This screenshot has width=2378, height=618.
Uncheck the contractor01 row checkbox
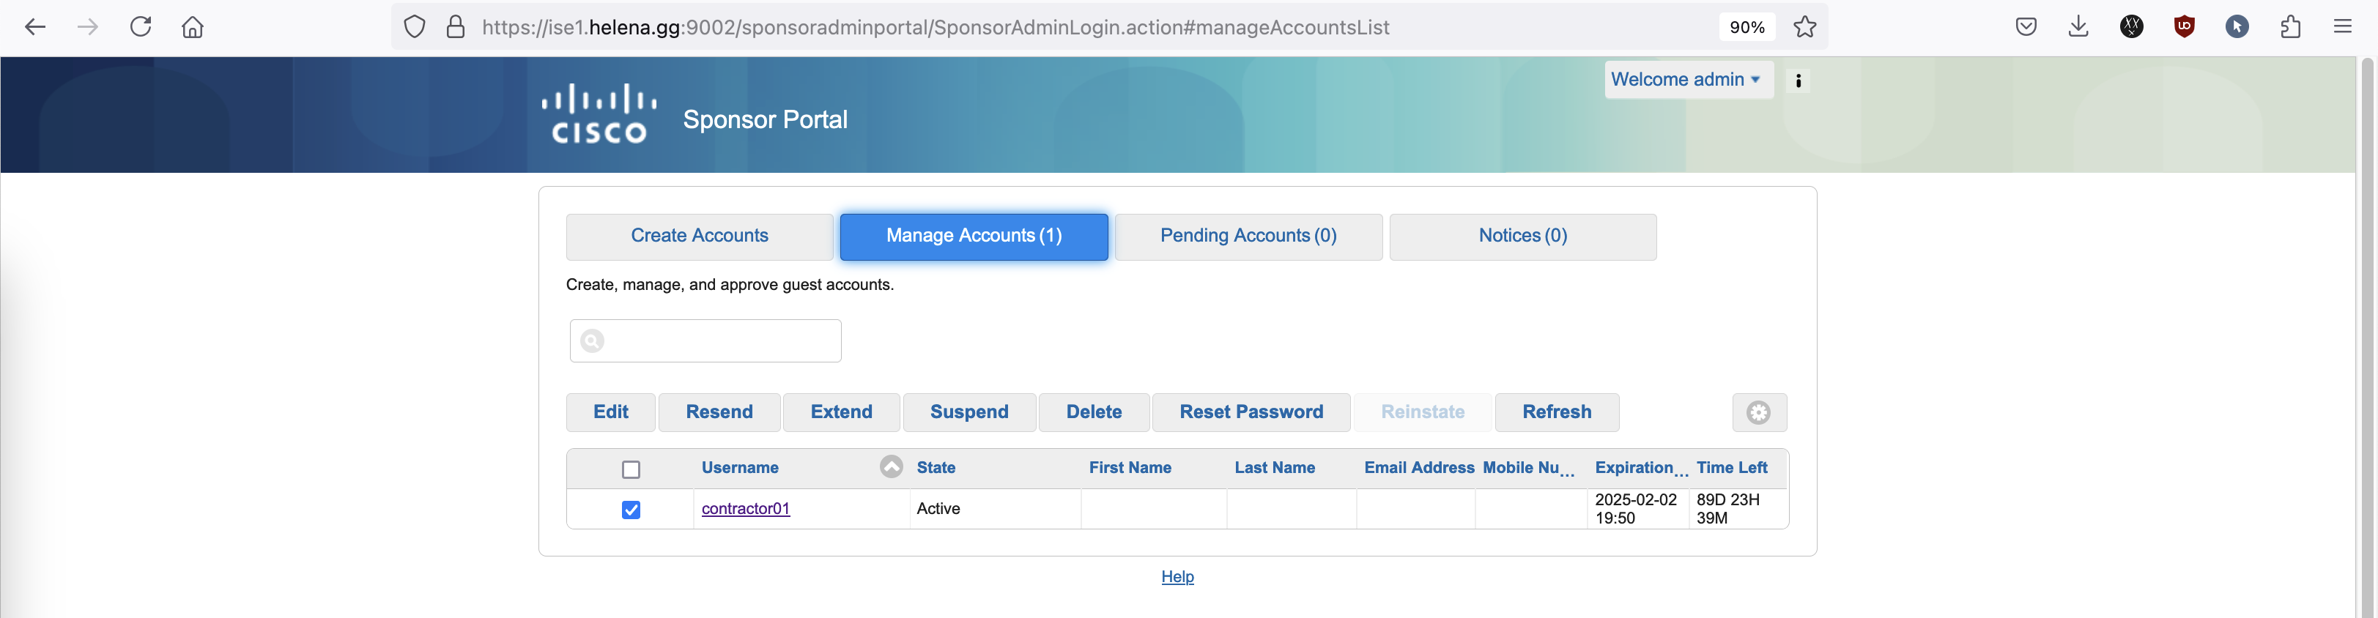tap(631, 510)
